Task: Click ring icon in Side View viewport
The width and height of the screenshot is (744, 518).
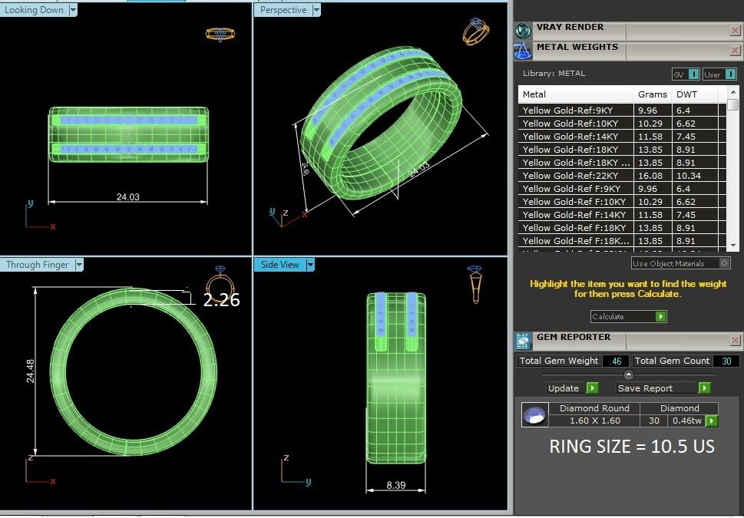Action: pos(475,284)
